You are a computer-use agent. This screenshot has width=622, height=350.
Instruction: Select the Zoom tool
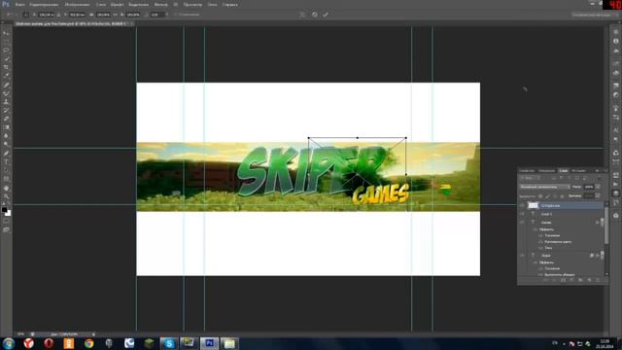click(x=6, y=196)
